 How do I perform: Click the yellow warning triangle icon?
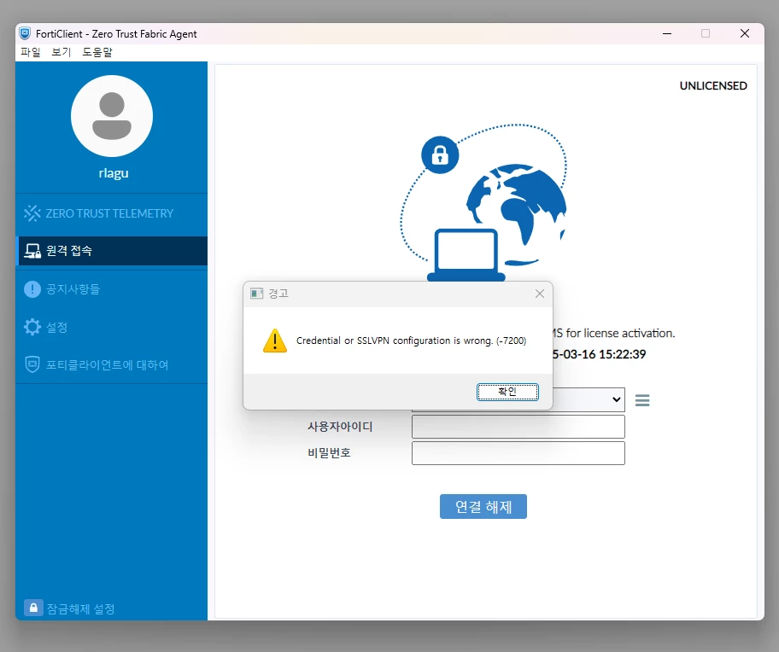tap(275, 341)
